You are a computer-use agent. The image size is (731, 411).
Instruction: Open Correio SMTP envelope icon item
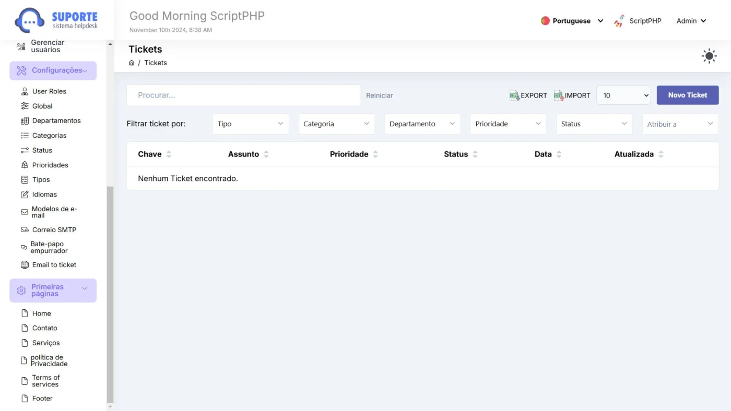click(x=25, y=229)
